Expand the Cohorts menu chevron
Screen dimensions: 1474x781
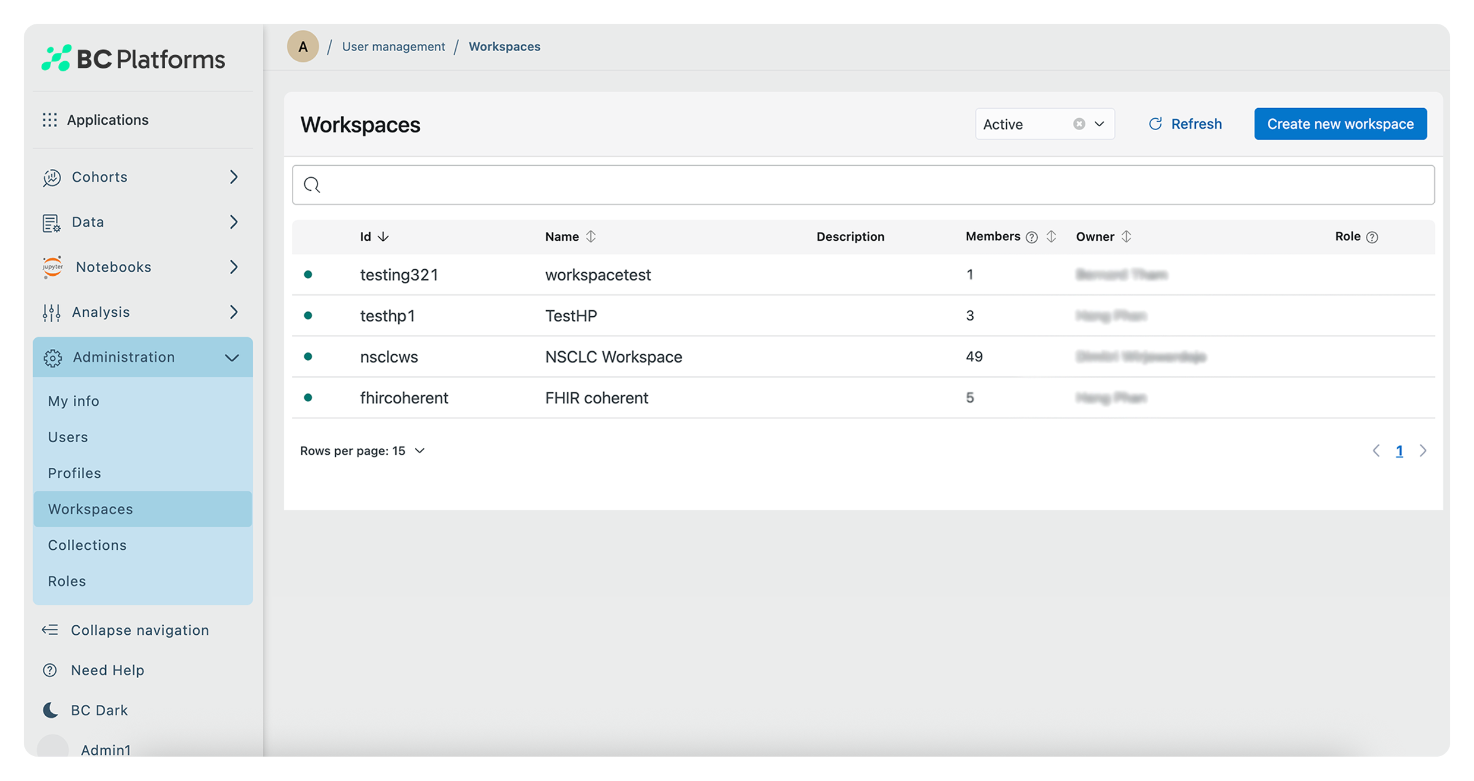point(234,177)
